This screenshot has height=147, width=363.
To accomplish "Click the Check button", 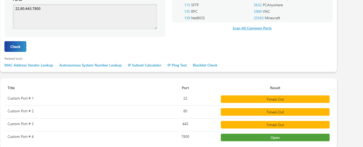I will 15,47.
